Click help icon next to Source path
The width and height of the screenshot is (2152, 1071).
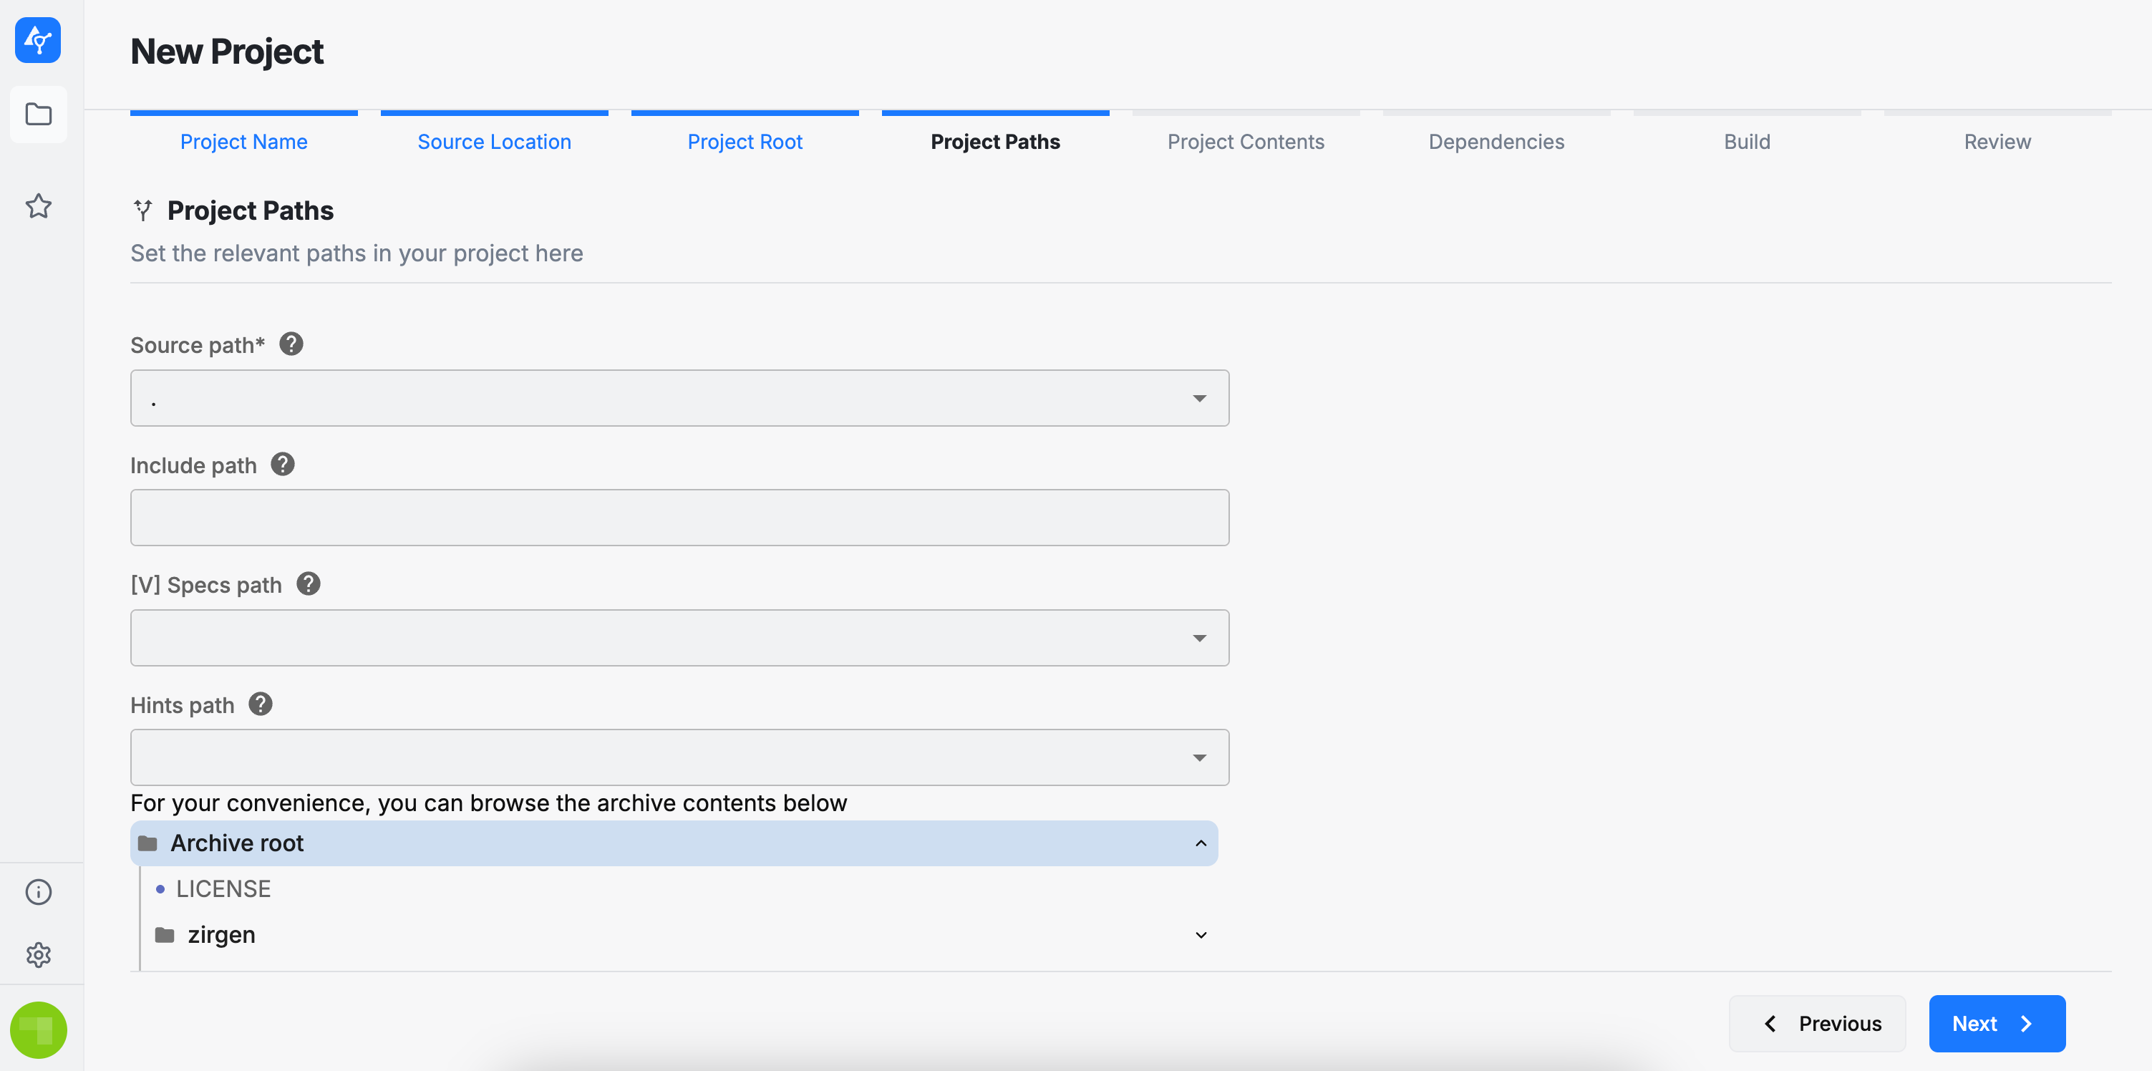click(x=291, y=344)
